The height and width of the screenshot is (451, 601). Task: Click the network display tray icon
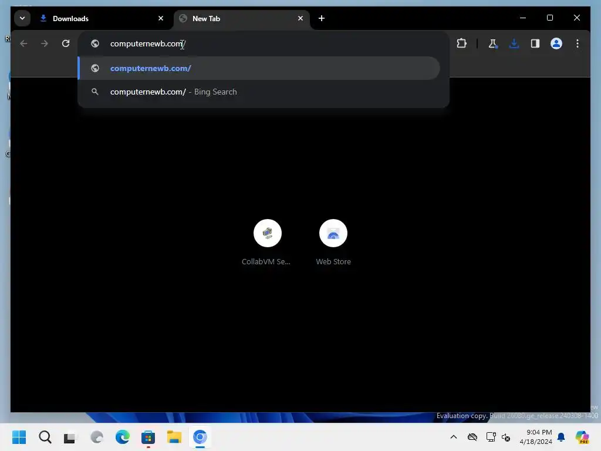point(491,437)
